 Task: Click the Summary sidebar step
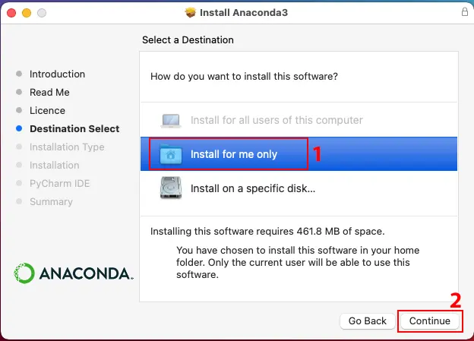pyautogui.click(x=51, y=201)
